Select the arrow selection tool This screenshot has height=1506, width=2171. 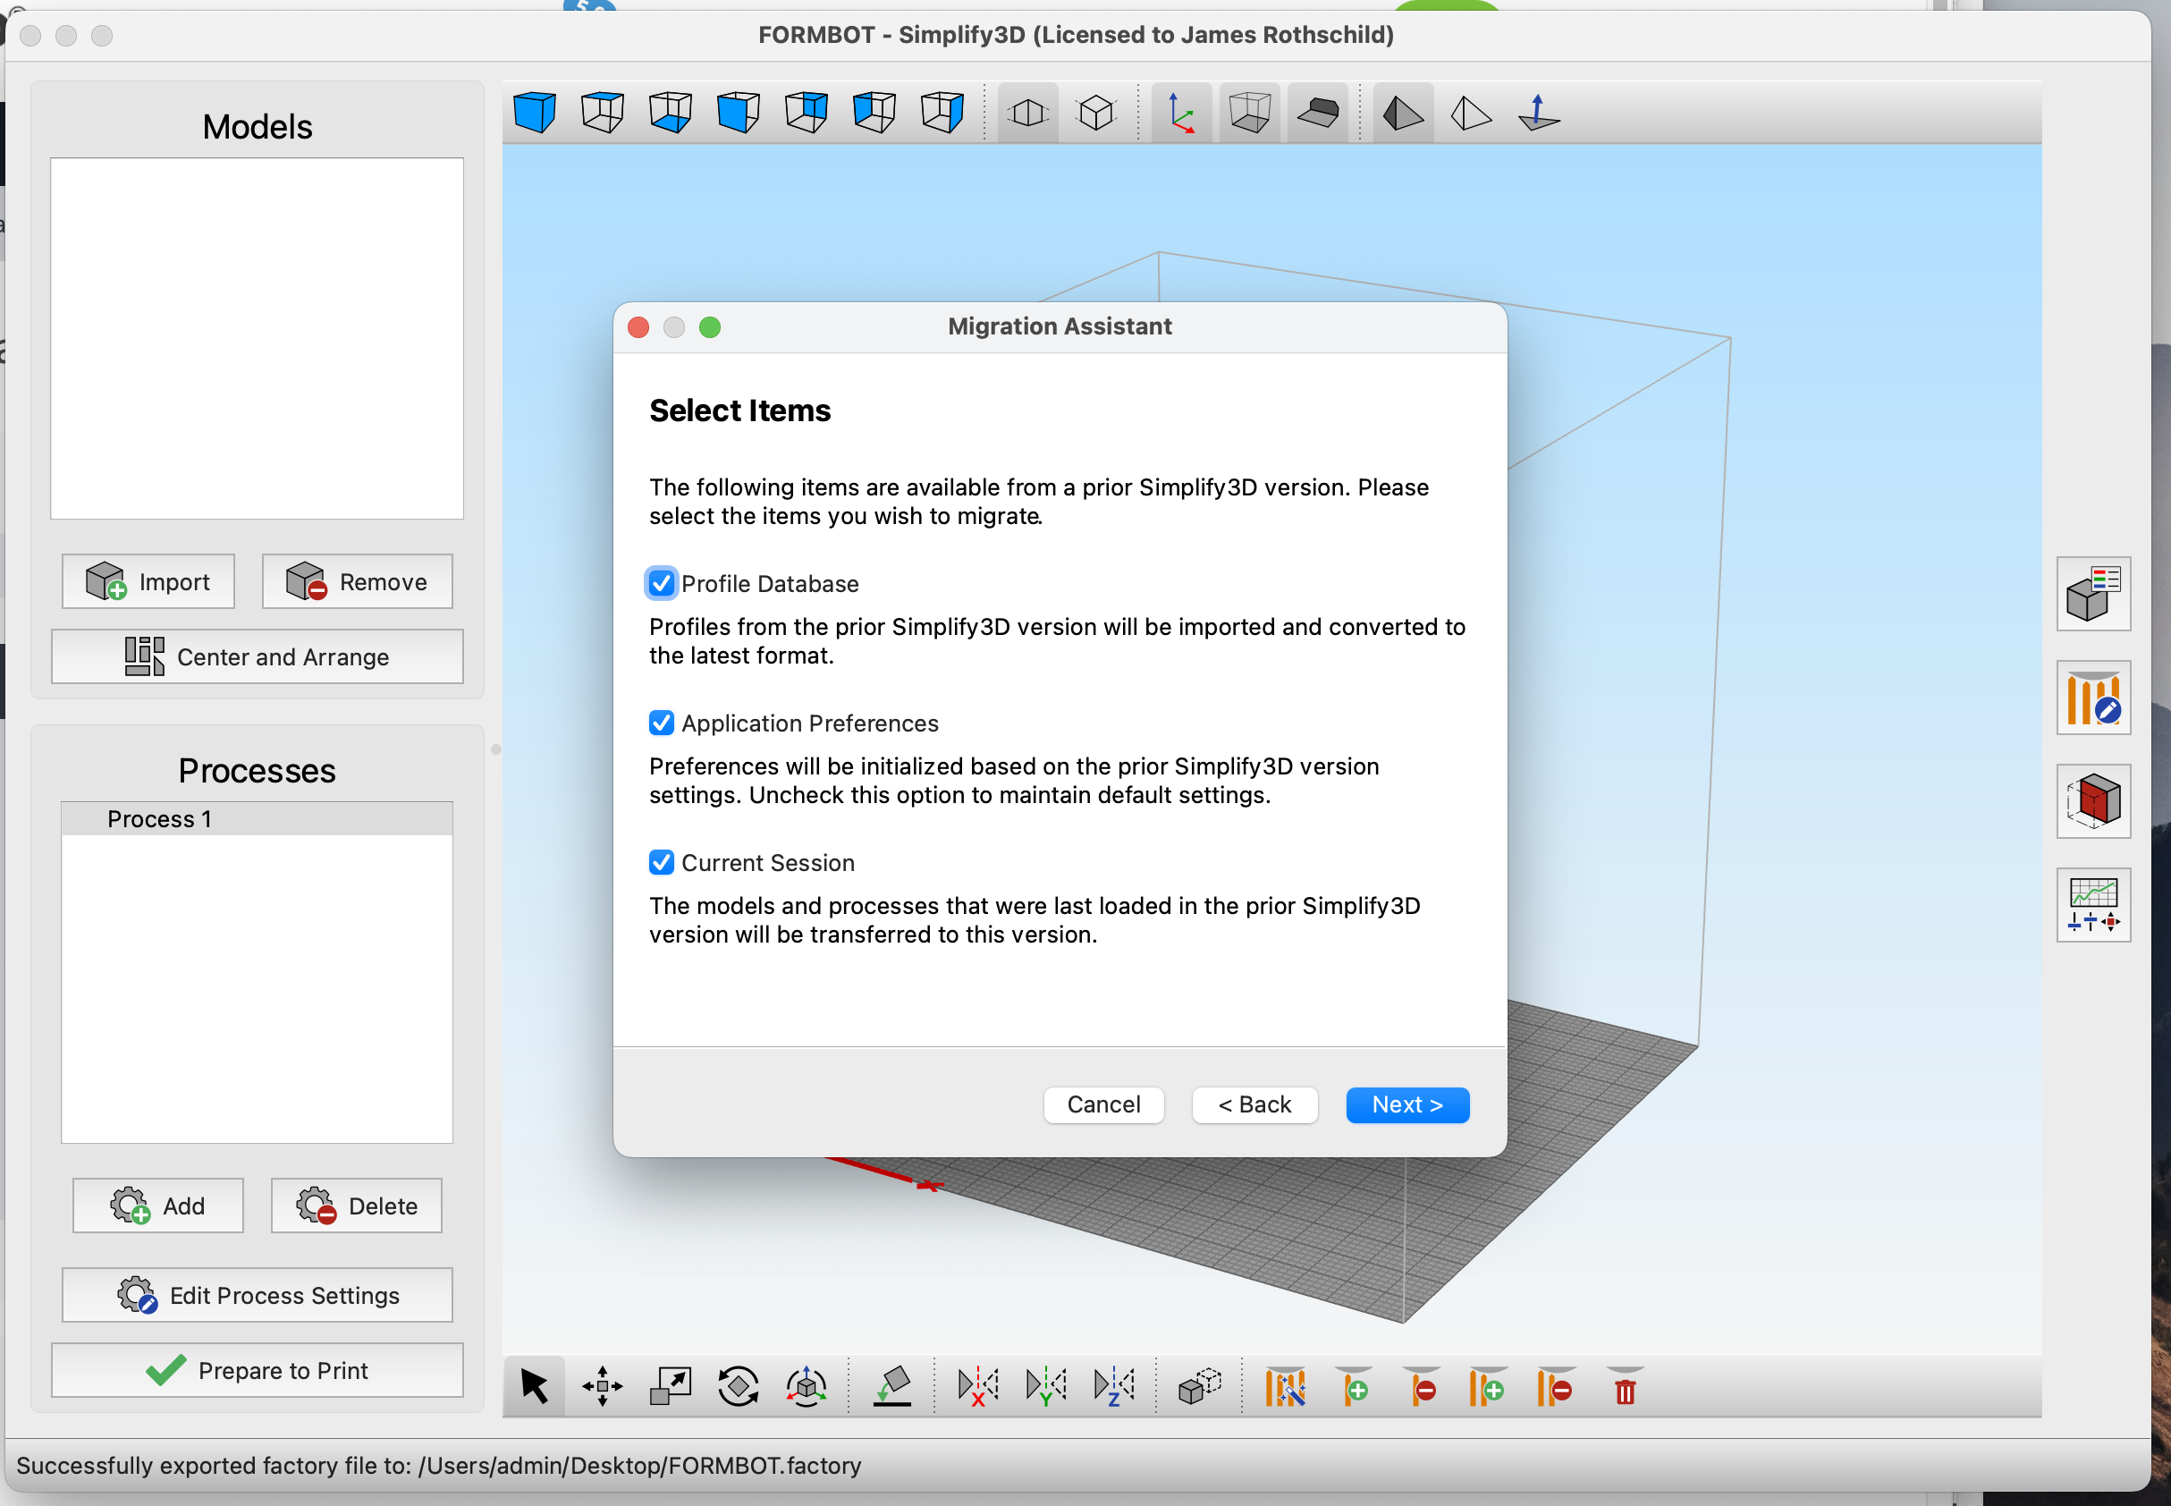coord(534,1387)
